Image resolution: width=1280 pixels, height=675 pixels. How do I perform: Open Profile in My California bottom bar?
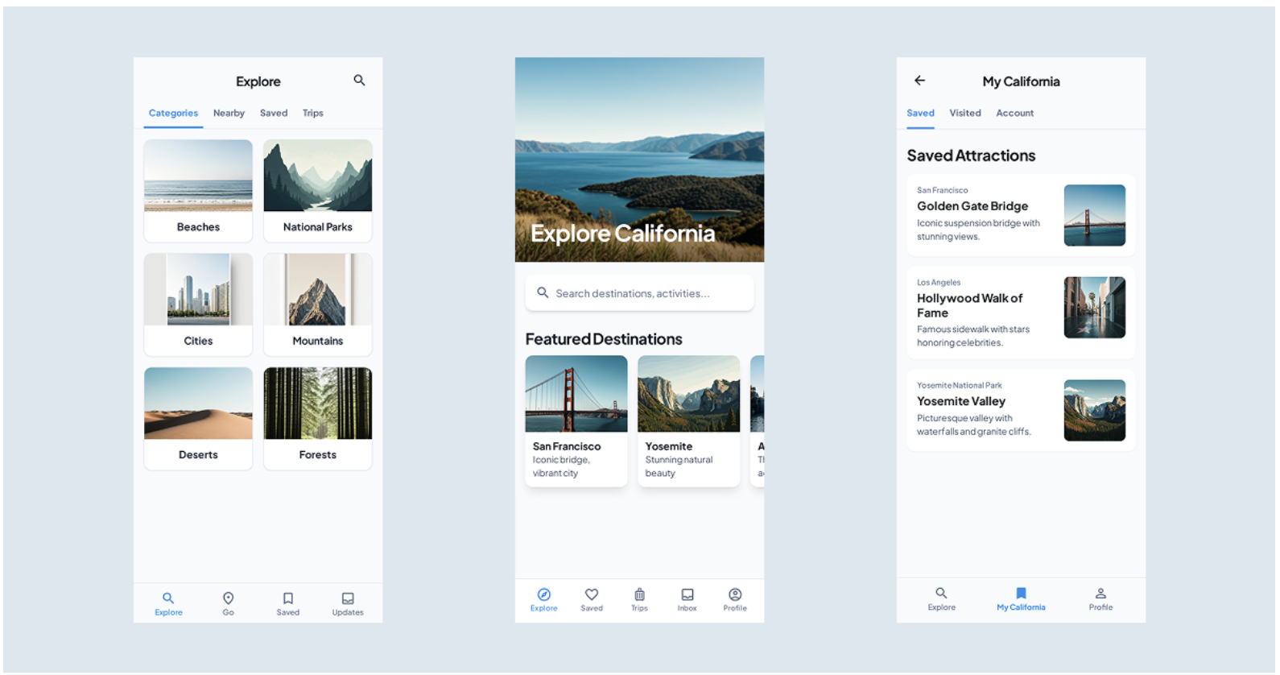point(1100,599)
